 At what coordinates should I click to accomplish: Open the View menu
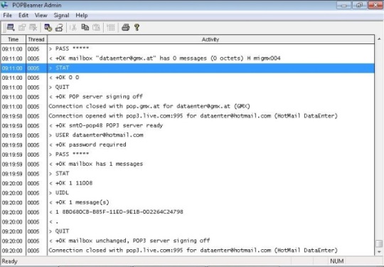point(41,16)
